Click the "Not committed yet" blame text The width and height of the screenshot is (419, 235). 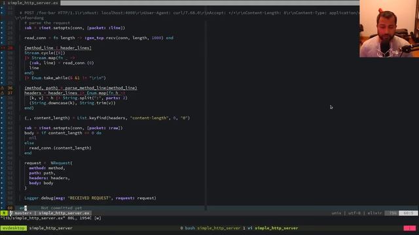[62, 208]
